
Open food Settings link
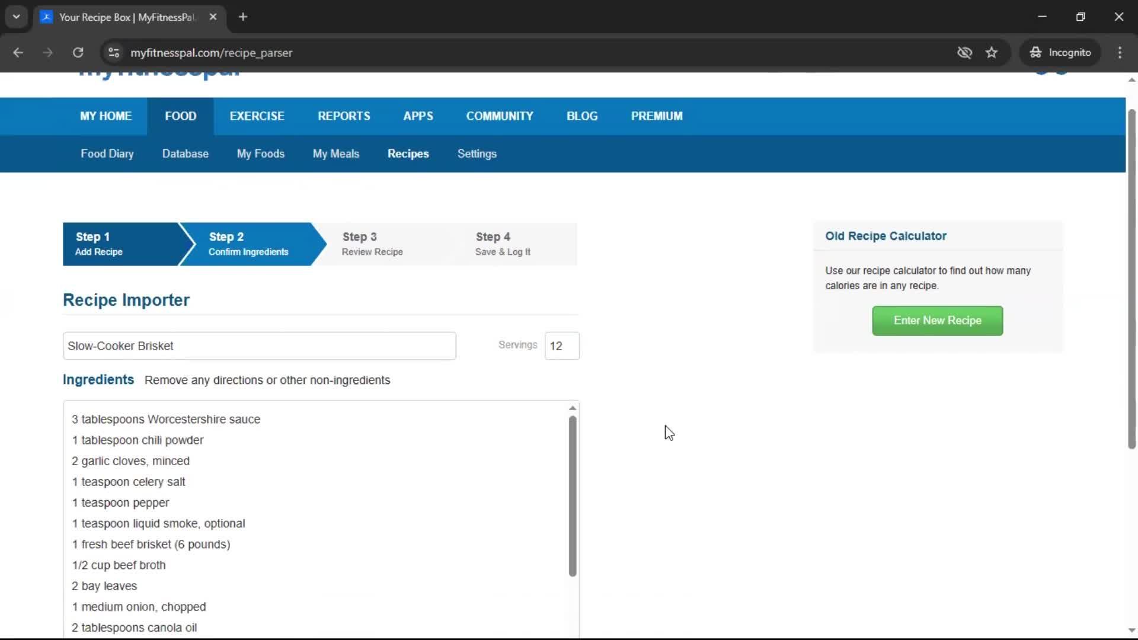(477, 153)
